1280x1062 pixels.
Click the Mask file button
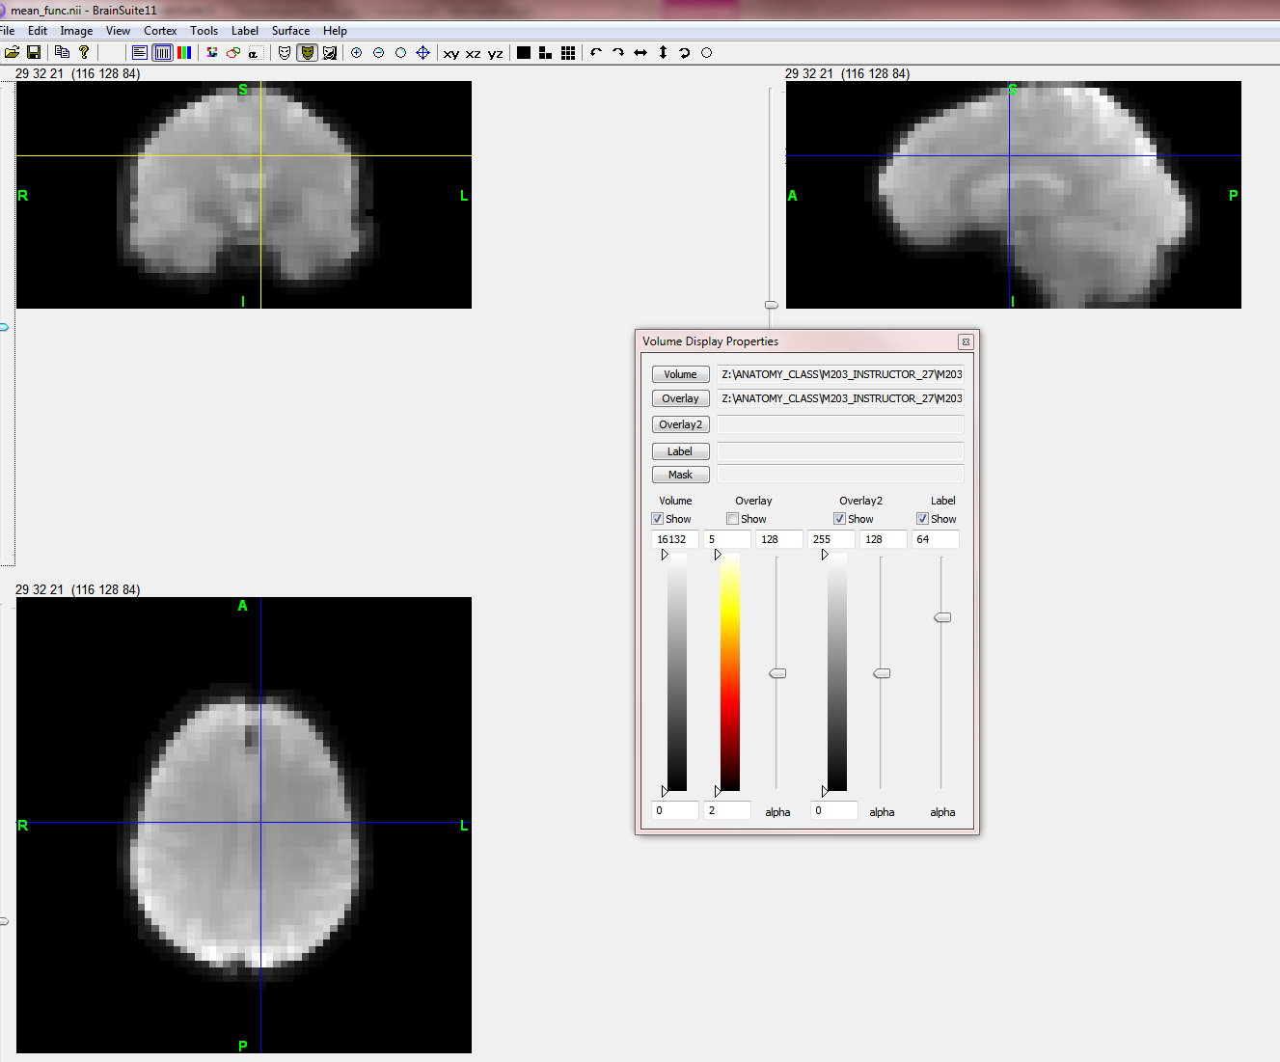point(680,475)
